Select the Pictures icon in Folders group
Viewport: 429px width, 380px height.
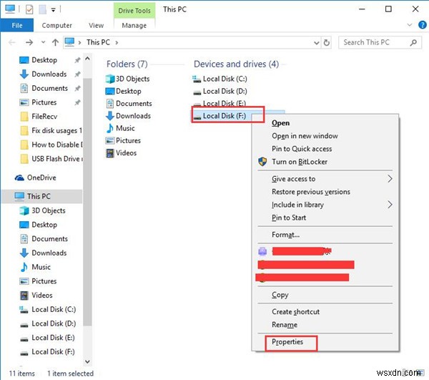coord(110,140)
